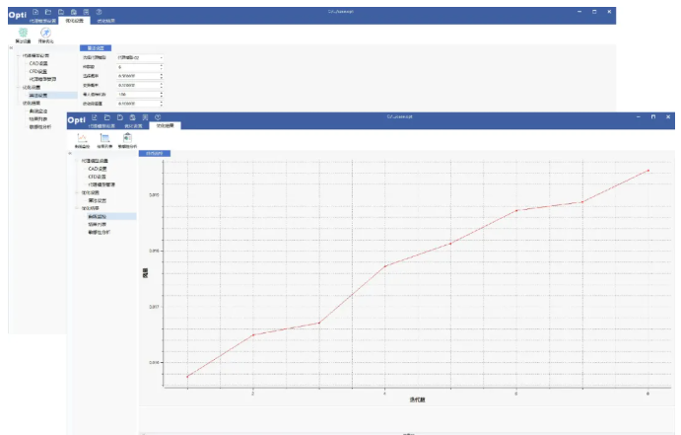
Task: Click the max iterations field showing 100
Action: pyautogui.click(x=140, y=95)
